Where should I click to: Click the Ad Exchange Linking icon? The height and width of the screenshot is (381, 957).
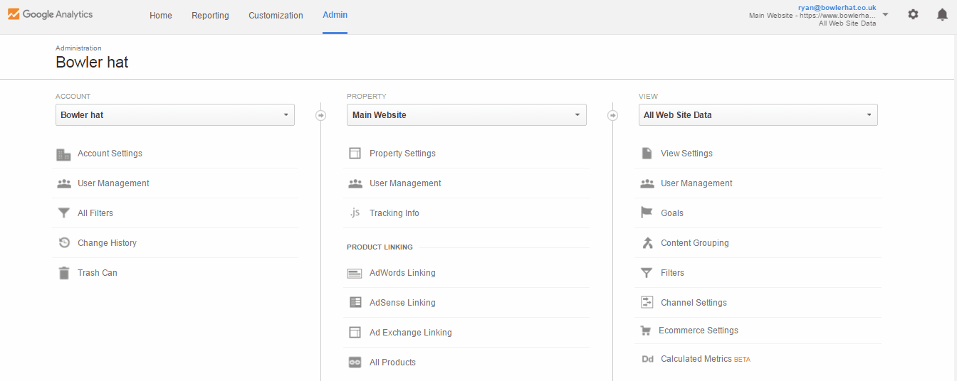tap(355, 333)
